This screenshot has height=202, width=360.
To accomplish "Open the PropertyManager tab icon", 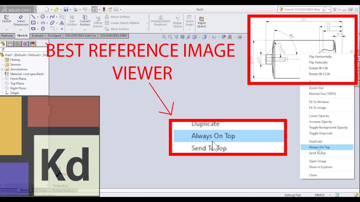I will 10,44.
